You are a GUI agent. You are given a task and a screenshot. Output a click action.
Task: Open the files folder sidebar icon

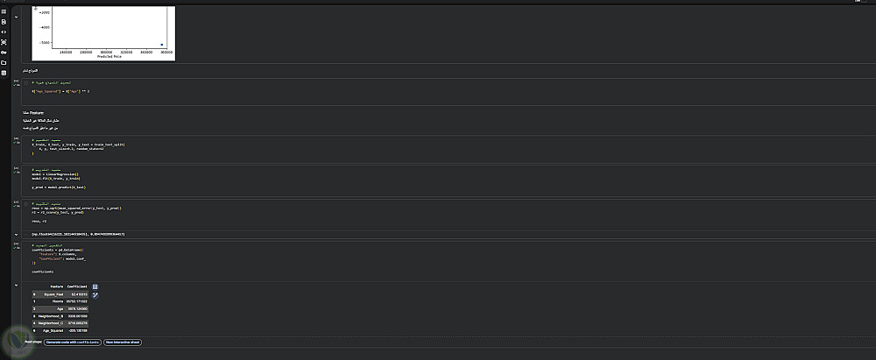coord(4,63)
